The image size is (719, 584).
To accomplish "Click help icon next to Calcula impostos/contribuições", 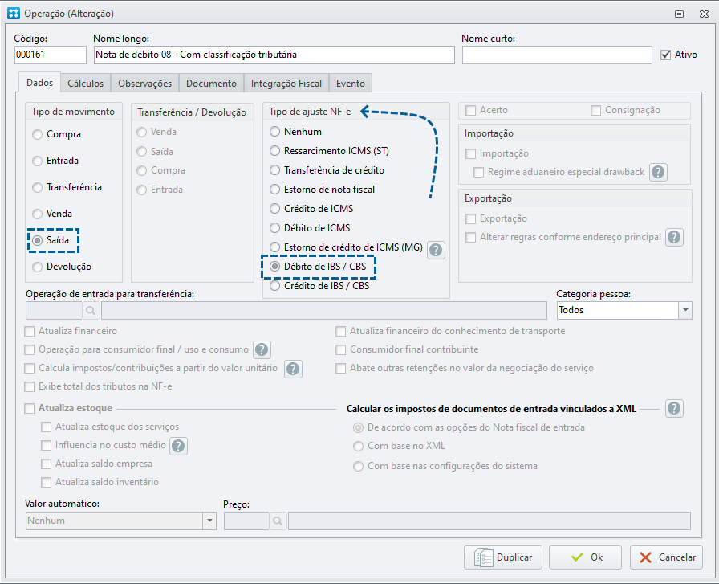I will (293, 369).
